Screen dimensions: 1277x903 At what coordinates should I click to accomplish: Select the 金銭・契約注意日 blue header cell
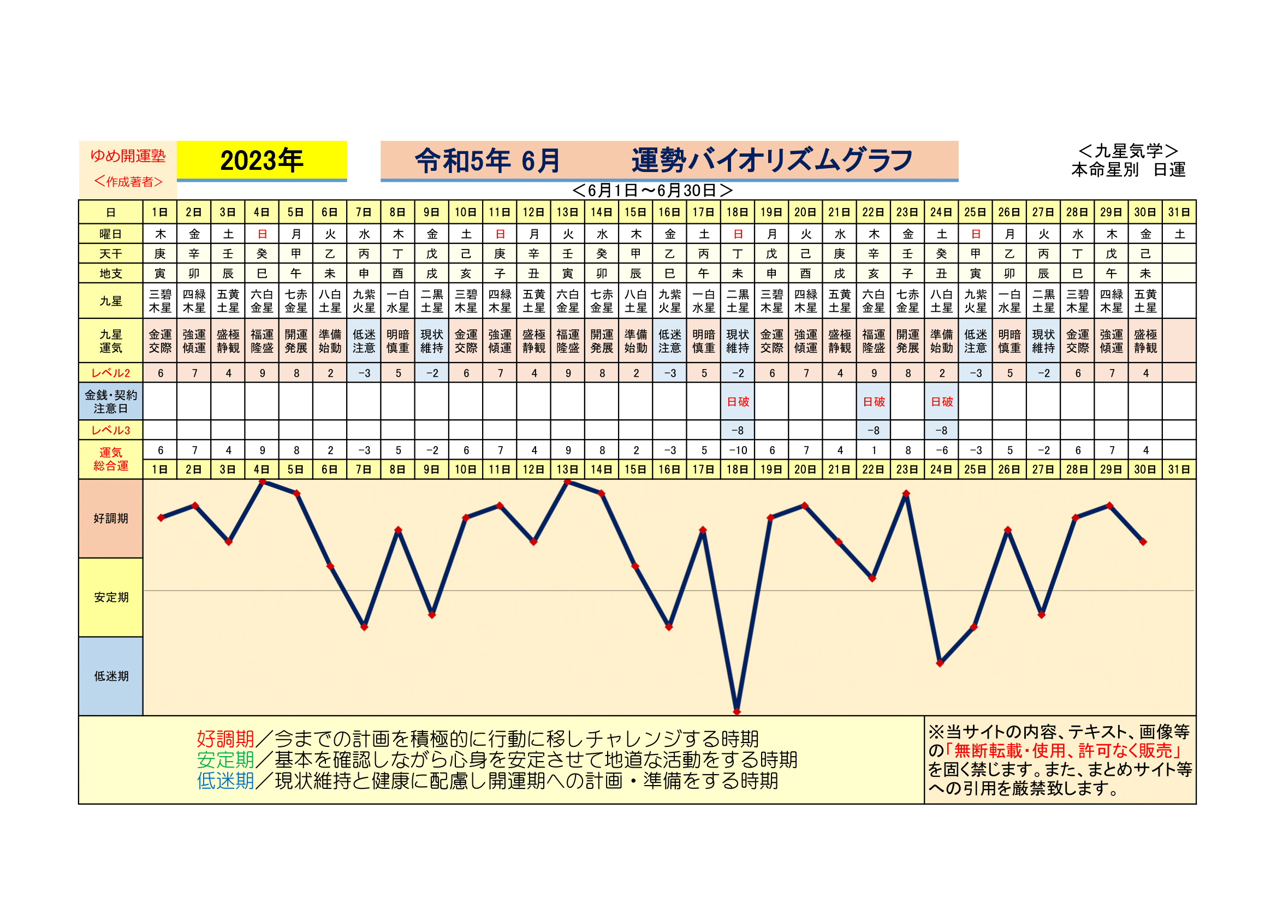pyautogui.click(x=111, y=401)
